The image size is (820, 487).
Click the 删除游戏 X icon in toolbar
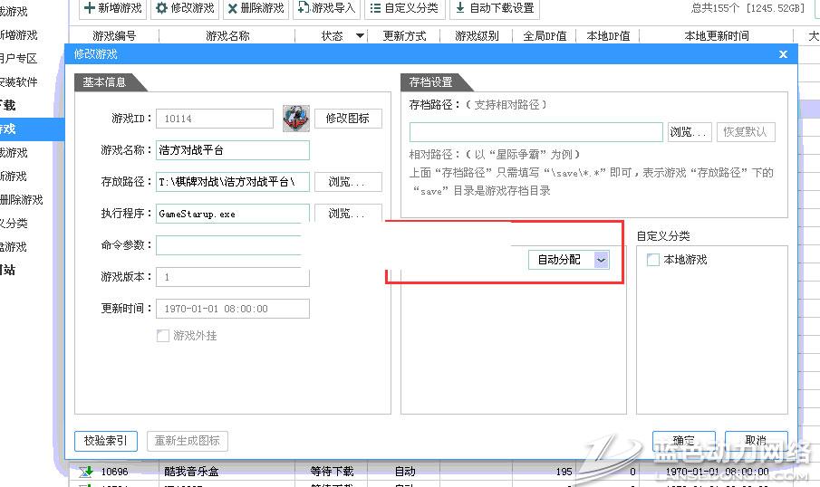coord(232,8)
